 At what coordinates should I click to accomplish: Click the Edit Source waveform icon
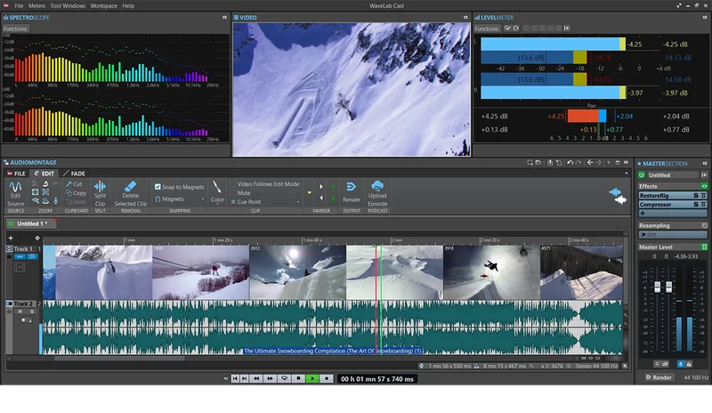(15, 186)
